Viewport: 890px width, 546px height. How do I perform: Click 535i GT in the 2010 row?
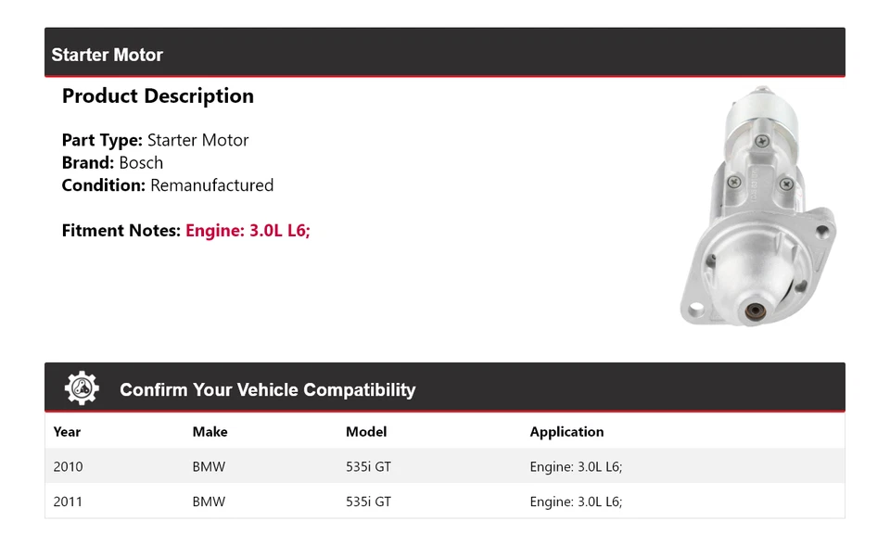(x=368, y=467)
